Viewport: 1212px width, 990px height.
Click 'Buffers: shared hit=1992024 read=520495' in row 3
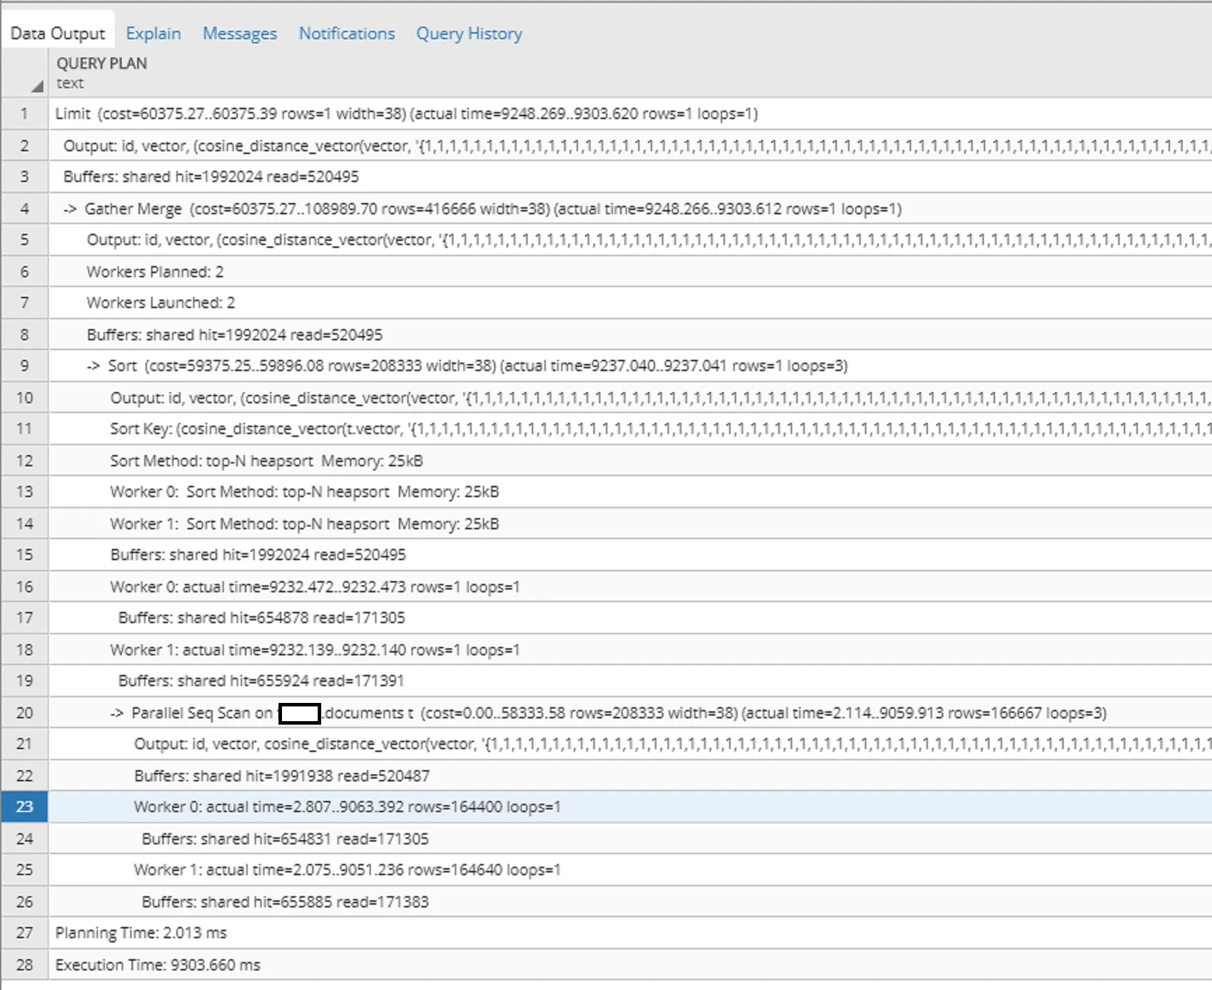click(211, 176)
